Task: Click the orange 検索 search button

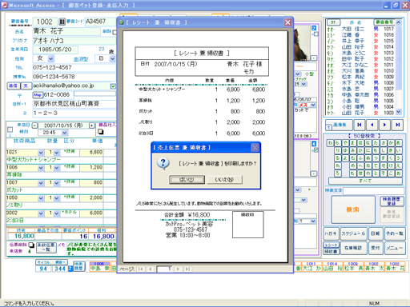Action: pos(353,209)
